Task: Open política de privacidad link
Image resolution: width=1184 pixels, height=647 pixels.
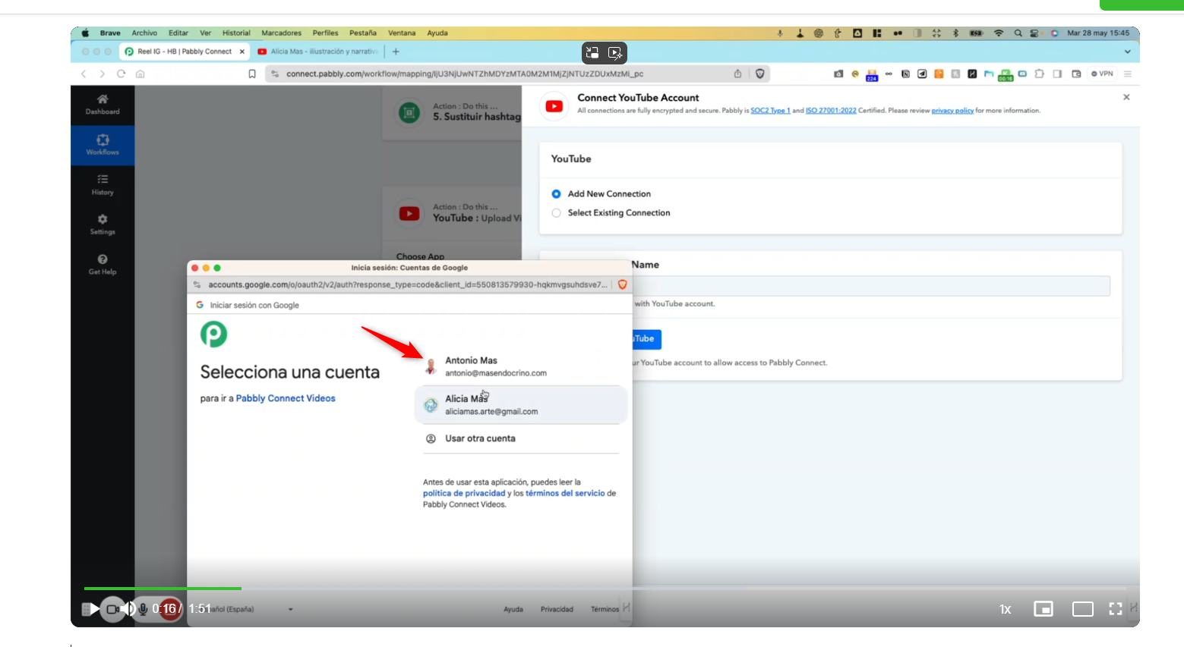Action: (x=464, y=493)
